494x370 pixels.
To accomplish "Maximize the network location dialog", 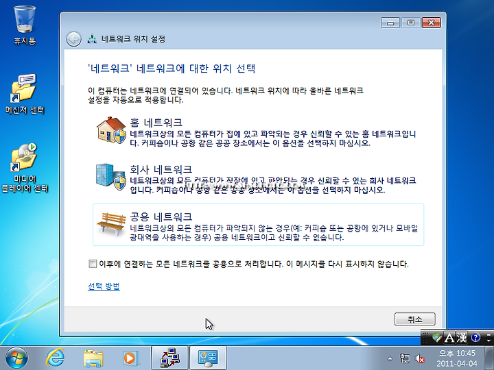I will pos(411,23).
